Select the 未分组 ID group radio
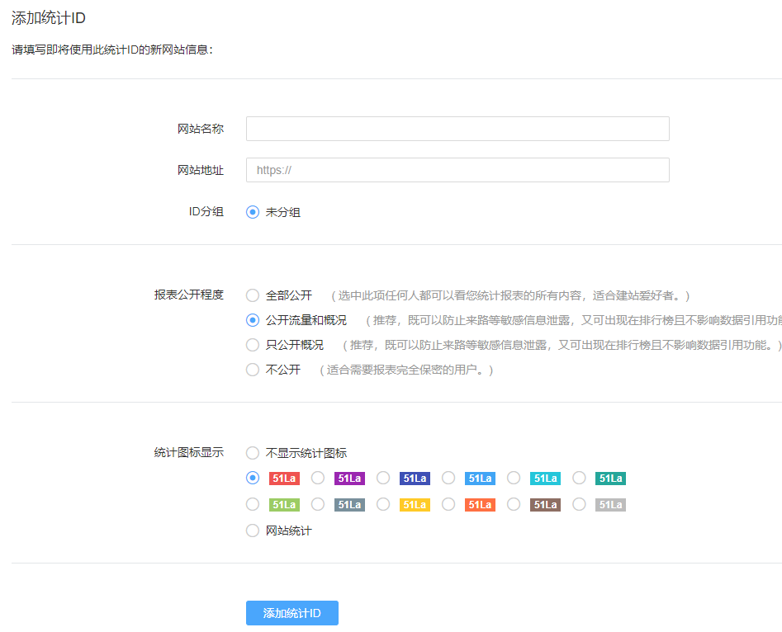Viewport: 782px width, 632px height. 253,212
